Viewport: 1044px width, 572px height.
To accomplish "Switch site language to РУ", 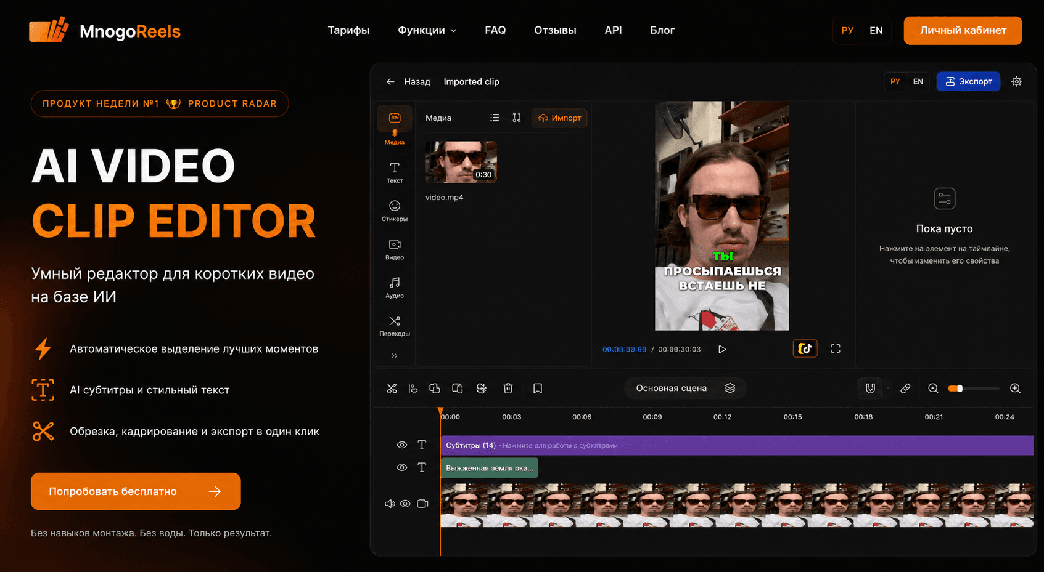I will click(x=848, y=30).
